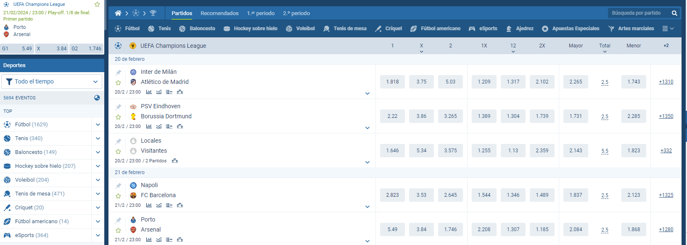687x245 pixels.
Task: Open the Todo el tiempo dropdown
Action: pos(52,82)
